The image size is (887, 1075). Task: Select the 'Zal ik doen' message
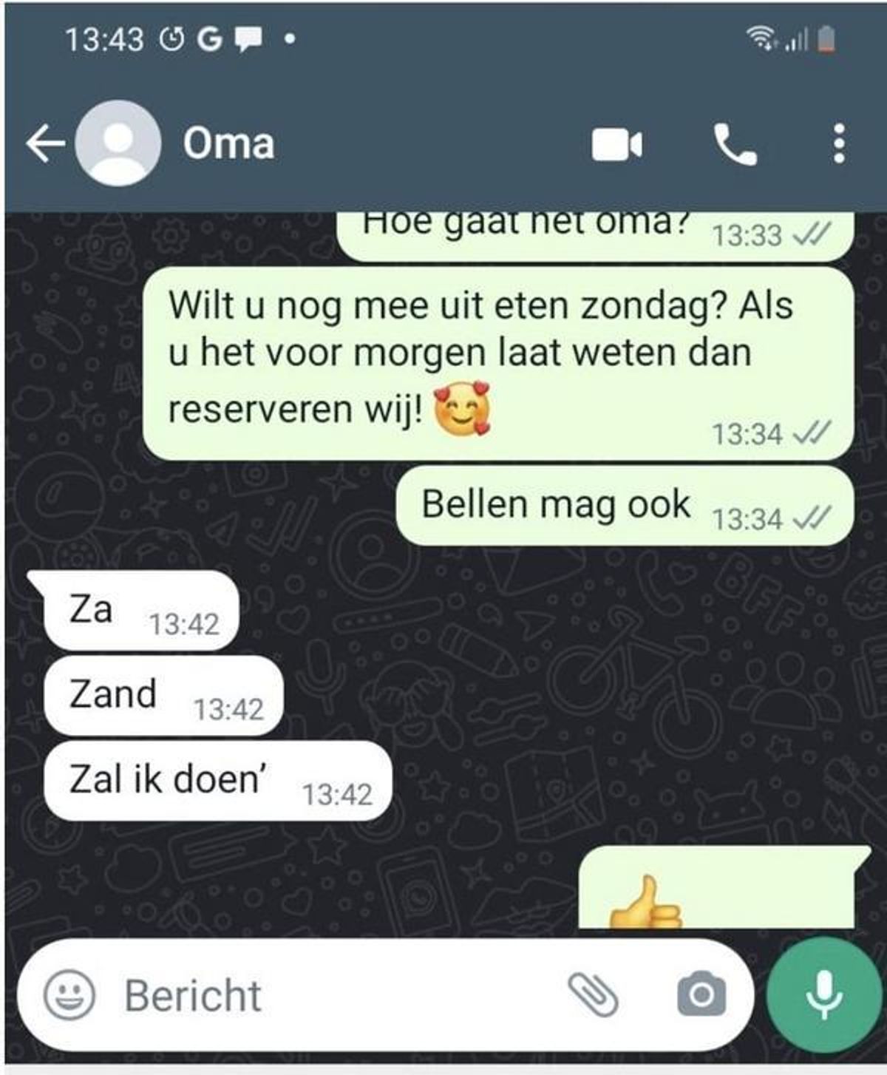(x=217, y=781)
